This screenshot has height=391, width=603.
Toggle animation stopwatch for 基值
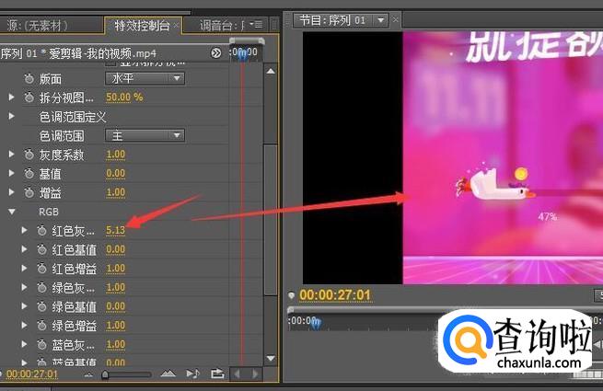(x=29, y=174)
